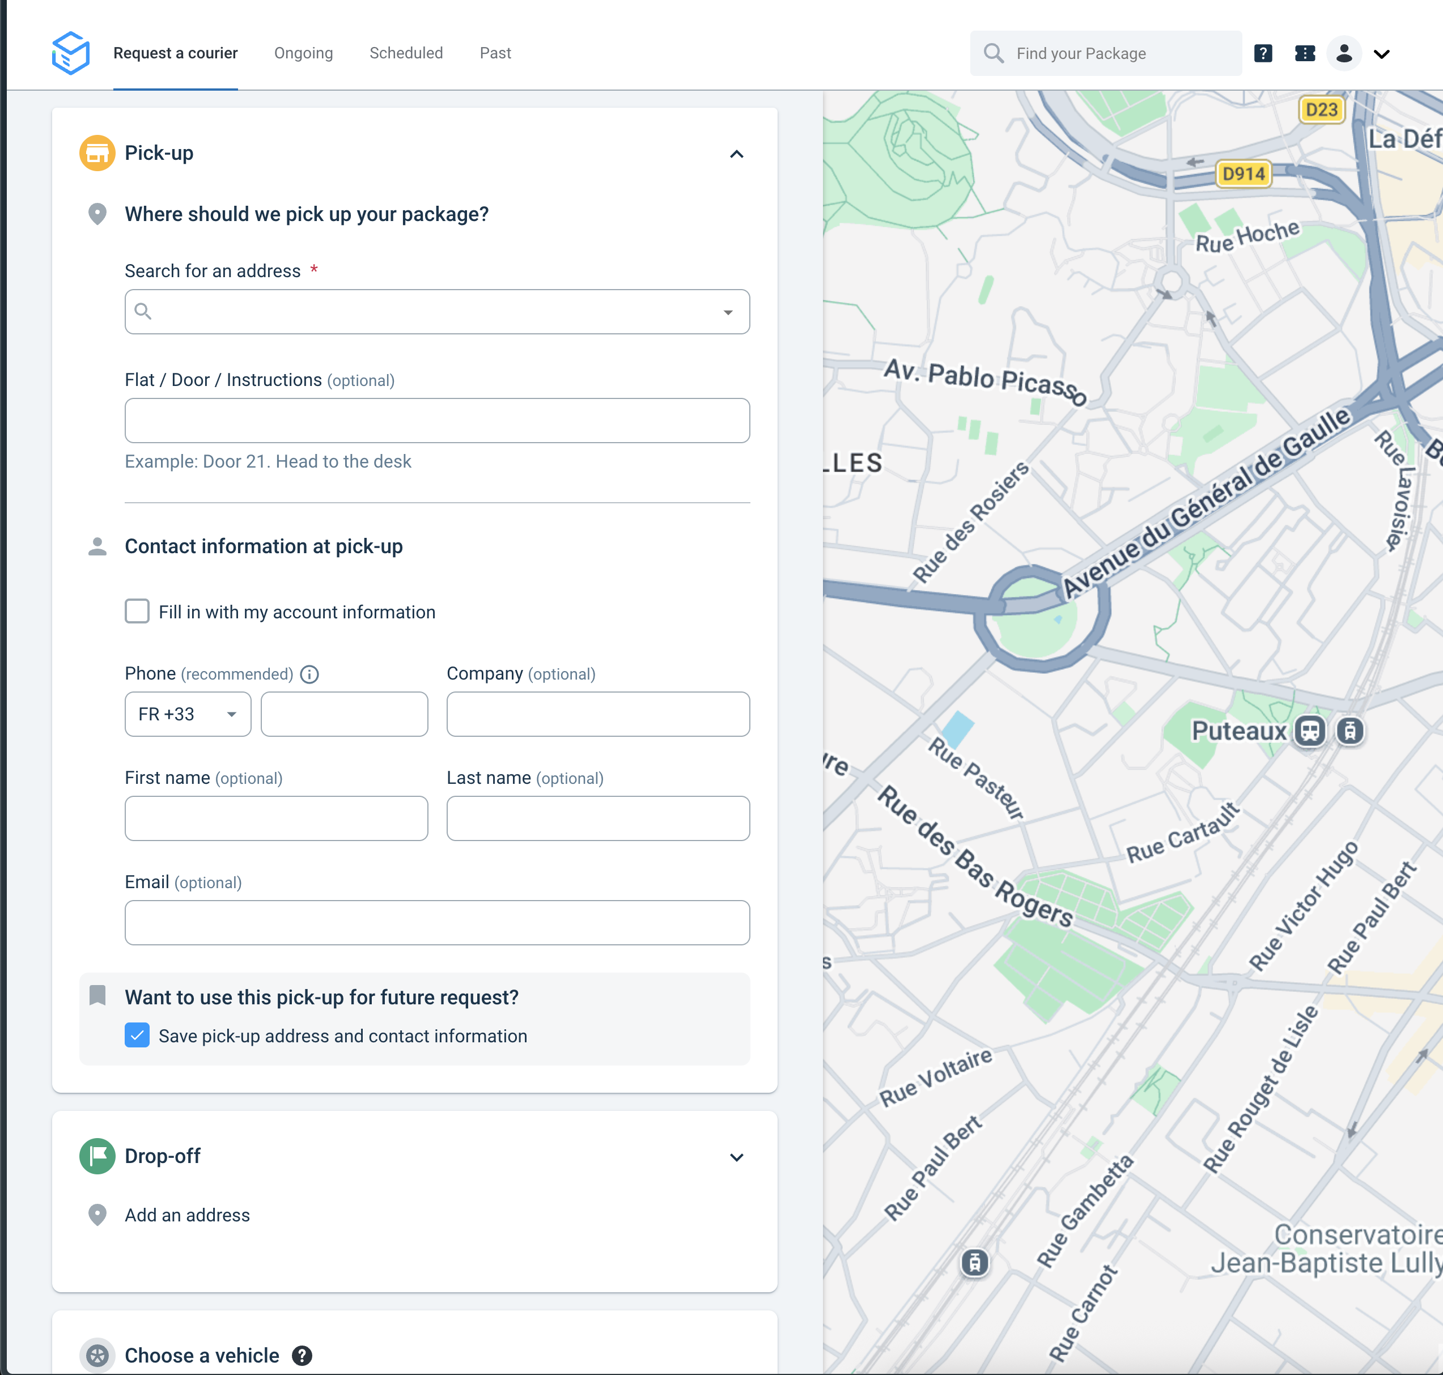This screenshot has width=1443, height=1375.
Task: Click the green Drop-off flag icon
Action: (x=97, y=1156)
